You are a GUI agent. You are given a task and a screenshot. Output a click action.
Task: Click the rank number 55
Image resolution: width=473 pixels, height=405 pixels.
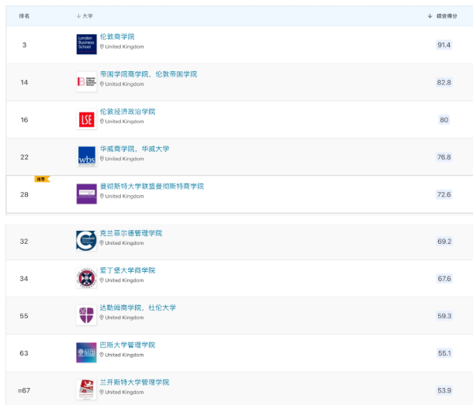click(x=24, y=316)
